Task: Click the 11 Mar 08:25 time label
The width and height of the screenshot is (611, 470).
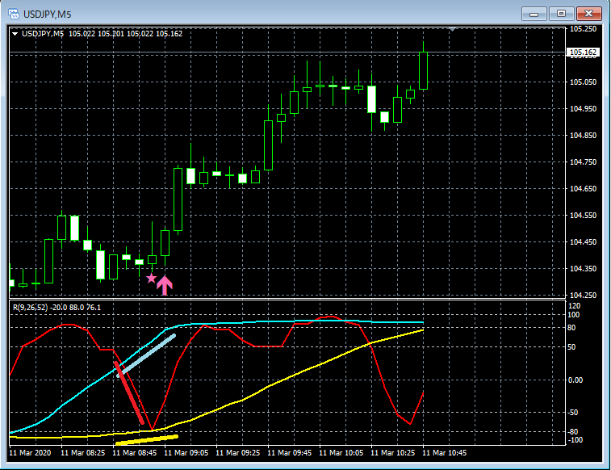Action: pyautogui.click(x=82, y=453)
